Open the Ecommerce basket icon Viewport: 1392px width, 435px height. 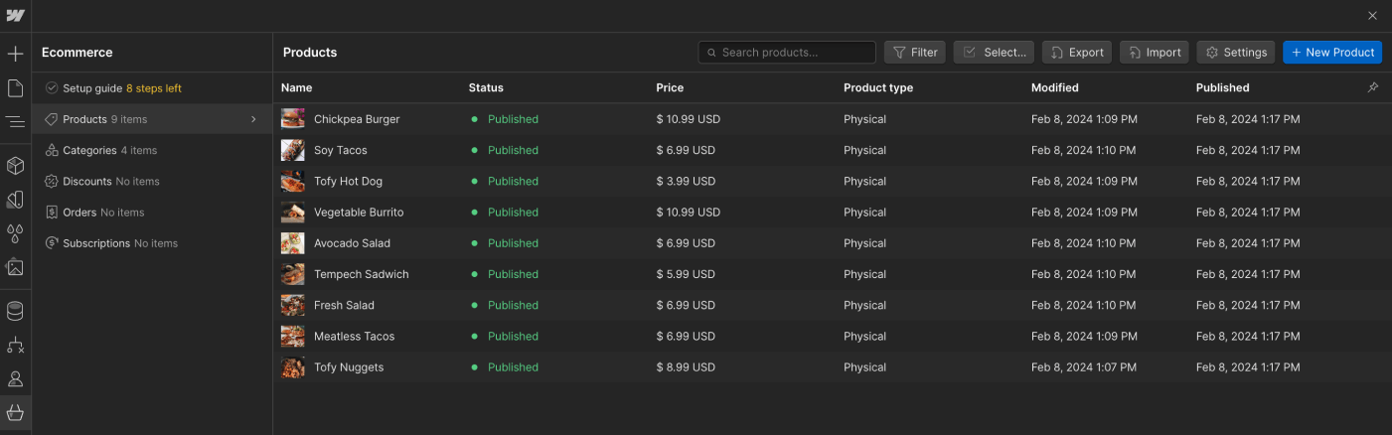coord(15,412)
